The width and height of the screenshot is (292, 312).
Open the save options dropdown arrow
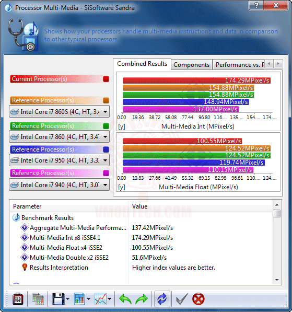tap(67, 299)
